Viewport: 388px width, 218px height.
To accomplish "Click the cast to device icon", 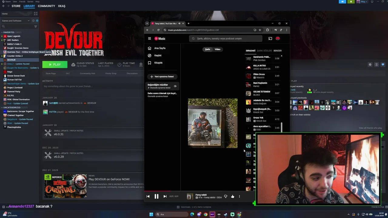I will 270,38.
